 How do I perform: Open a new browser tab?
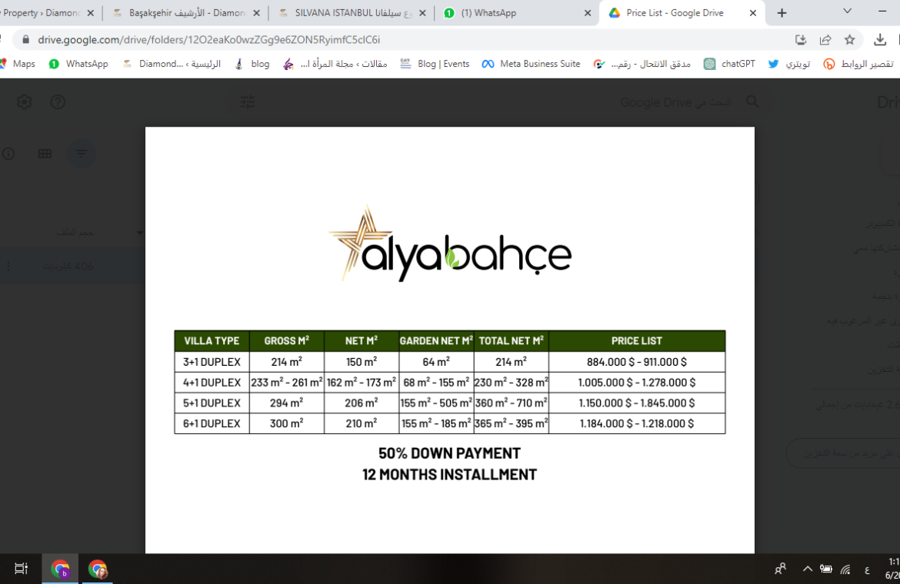click(782, 12)
